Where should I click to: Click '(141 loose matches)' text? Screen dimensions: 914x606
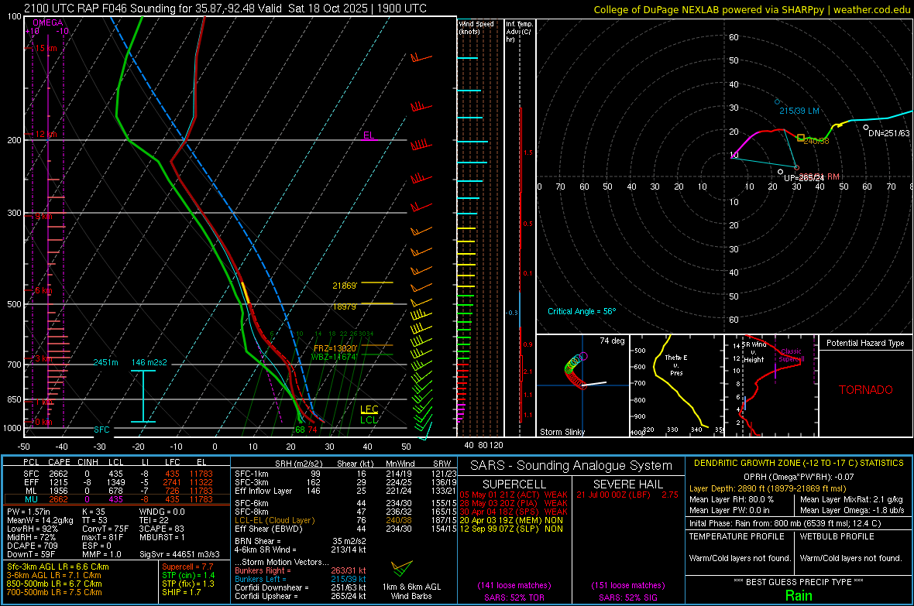[x=514, y=585]
